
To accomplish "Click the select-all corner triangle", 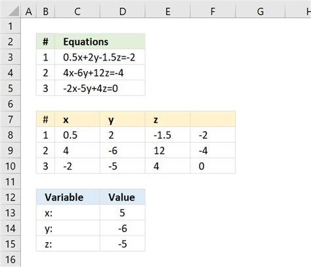I will click(x=14, y=11).
